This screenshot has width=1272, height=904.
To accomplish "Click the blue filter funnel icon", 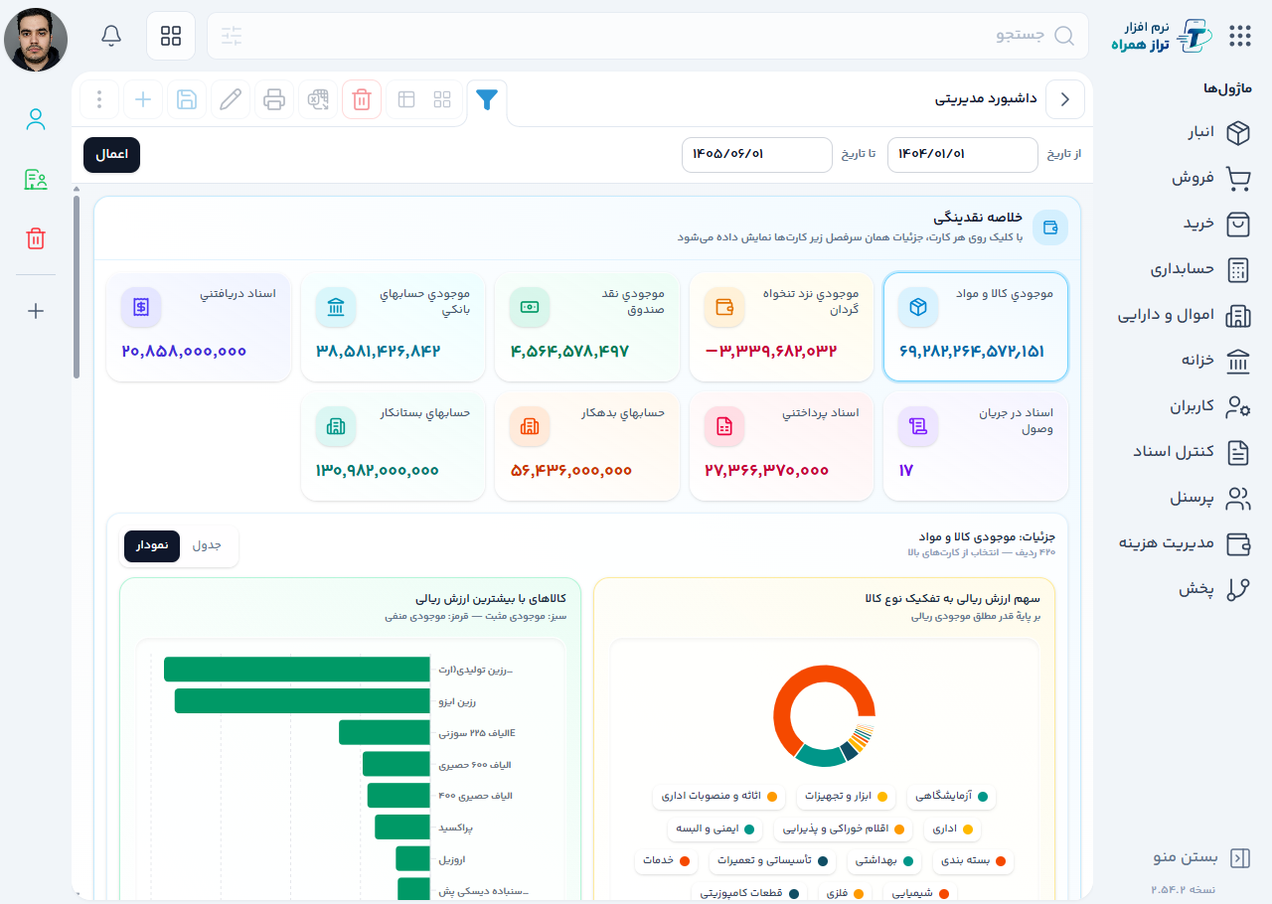I will pos(487,99).
